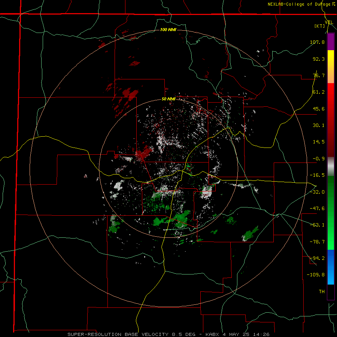337x337 pixels.
Task: Pick the purple segment of the velocity color bar
Action: 331,42
